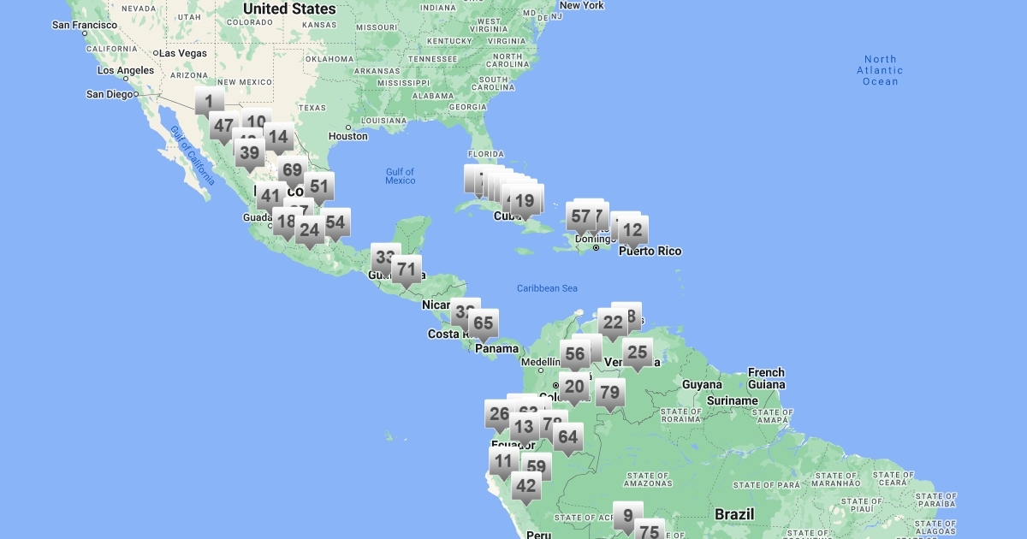The width and height of the screenshot is (1027, 539).
Task: Select marker 71 near Guatemala
Action: [407, 269]
